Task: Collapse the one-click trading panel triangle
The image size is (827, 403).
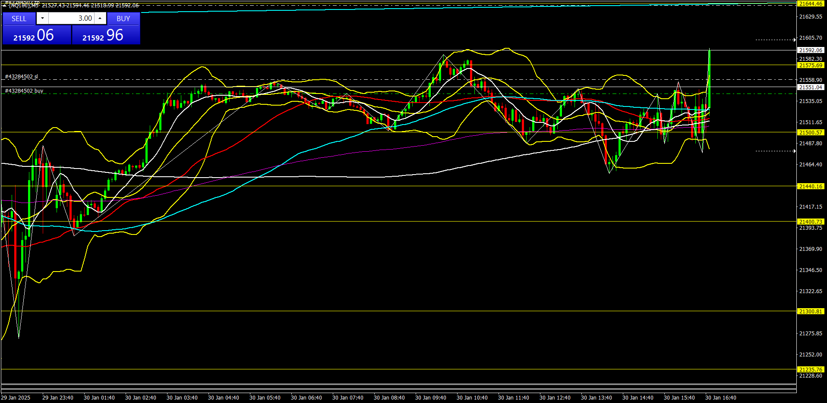Action: [x=4, y=5]
